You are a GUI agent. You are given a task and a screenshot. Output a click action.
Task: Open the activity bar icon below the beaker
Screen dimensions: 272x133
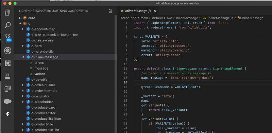click(x=7, y=89)
